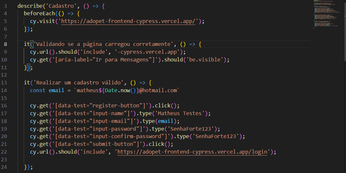The image size is (346, 173).
Task: Click the highlighted closing parenthesis on line 11
Action: click(28, 67)
